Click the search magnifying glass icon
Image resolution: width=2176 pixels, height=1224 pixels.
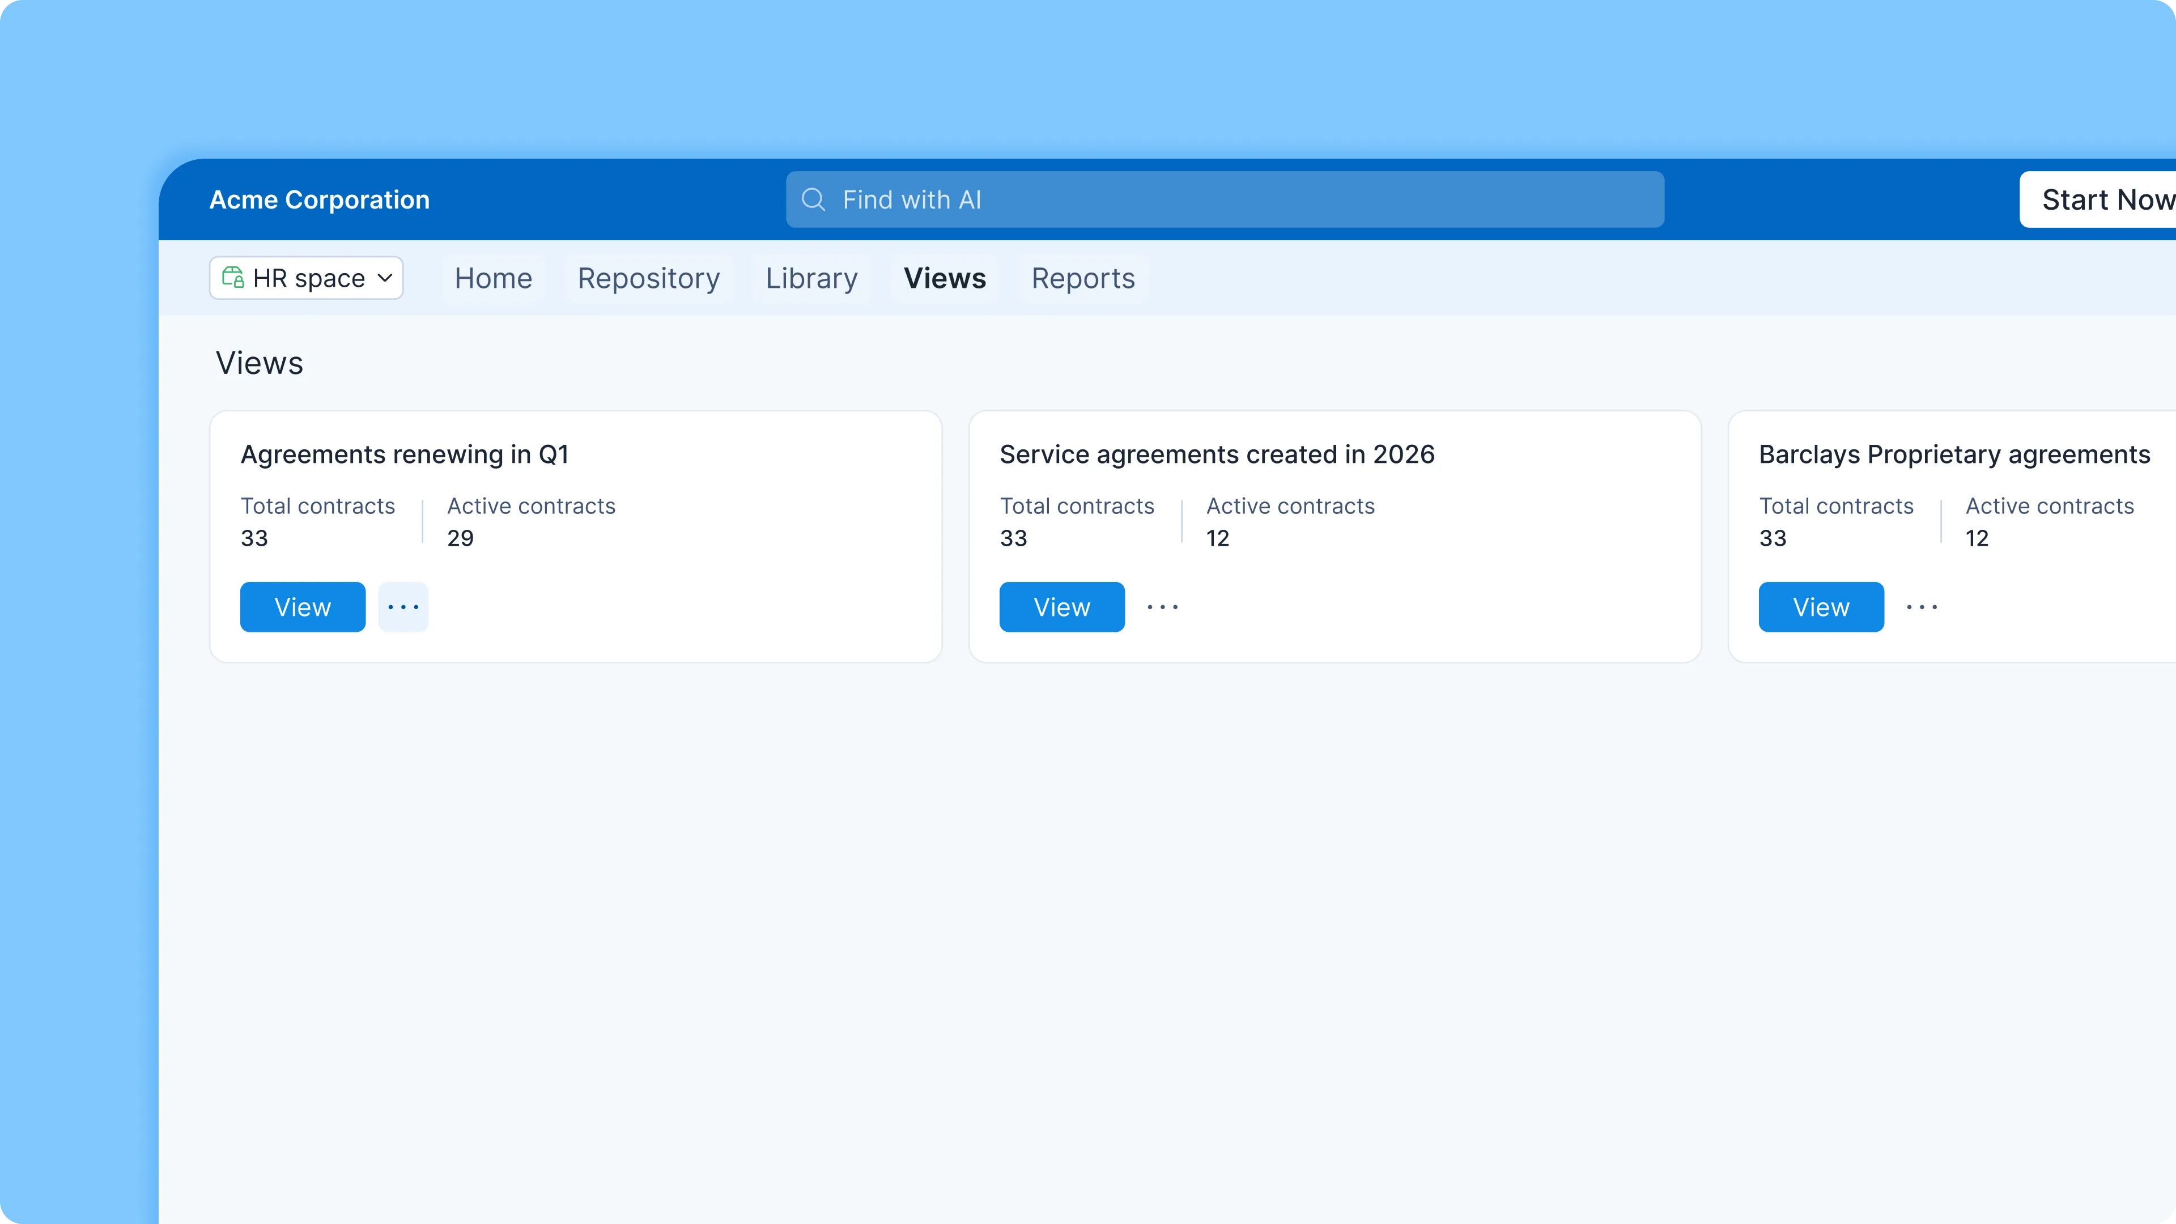pyautogui.click(x=814, y=199)
